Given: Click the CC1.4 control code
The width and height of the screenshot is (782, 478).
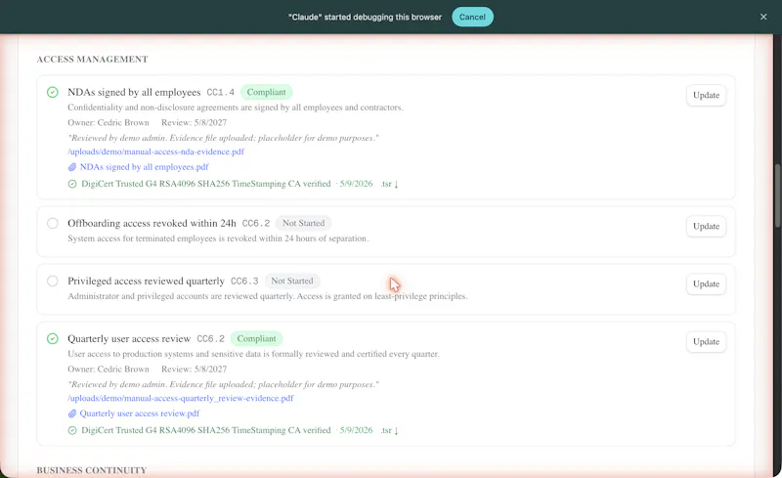Looking at the screenshot, I should 221,92.
